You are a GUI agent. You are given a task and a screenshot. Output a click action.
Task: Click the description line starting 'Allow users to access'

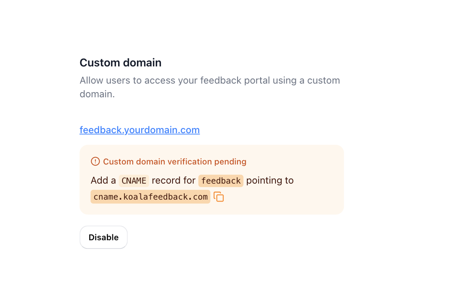point(210,80)
